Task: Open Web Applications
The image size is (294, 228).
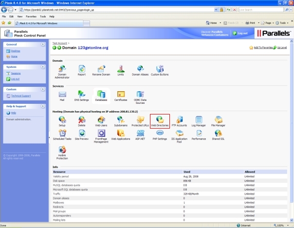Action: [121, 135]
